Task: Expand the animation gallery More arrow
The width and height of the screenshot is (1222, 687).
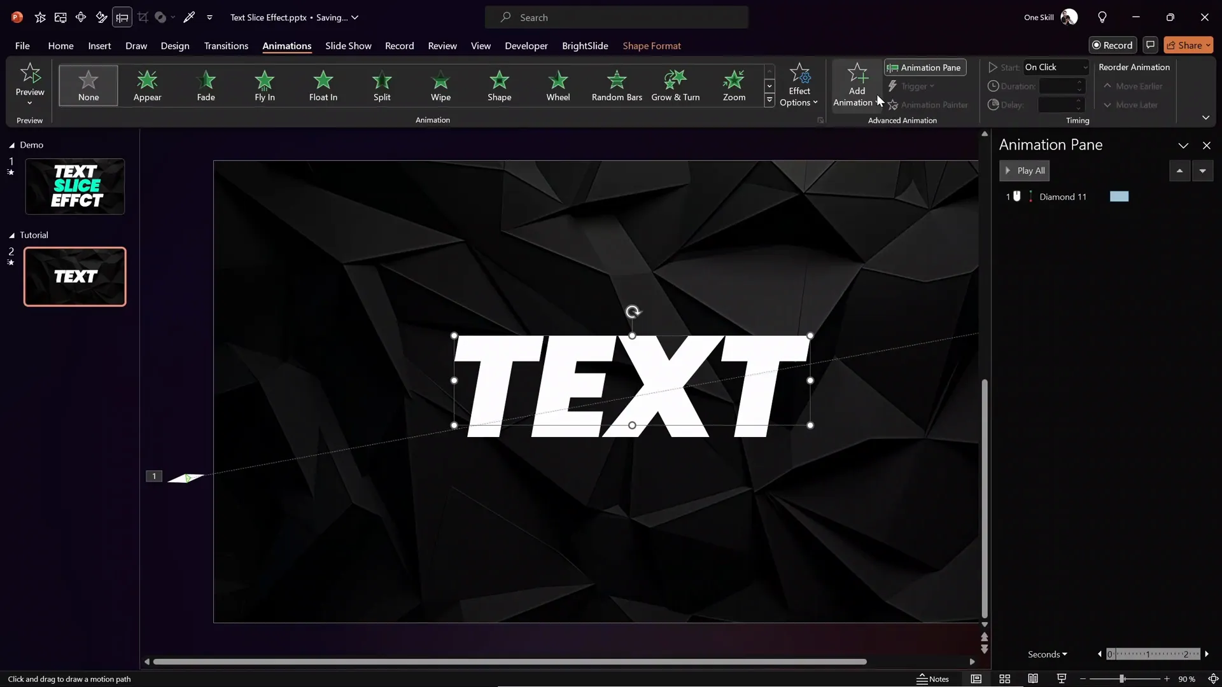Action: coord(769,100)
